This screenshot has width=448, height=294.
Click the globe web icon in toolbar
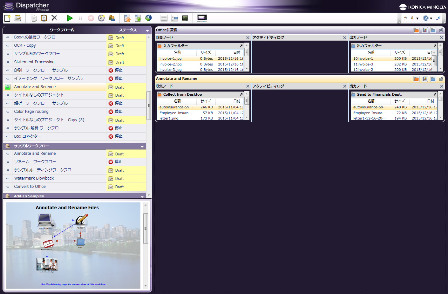(148, 18)
